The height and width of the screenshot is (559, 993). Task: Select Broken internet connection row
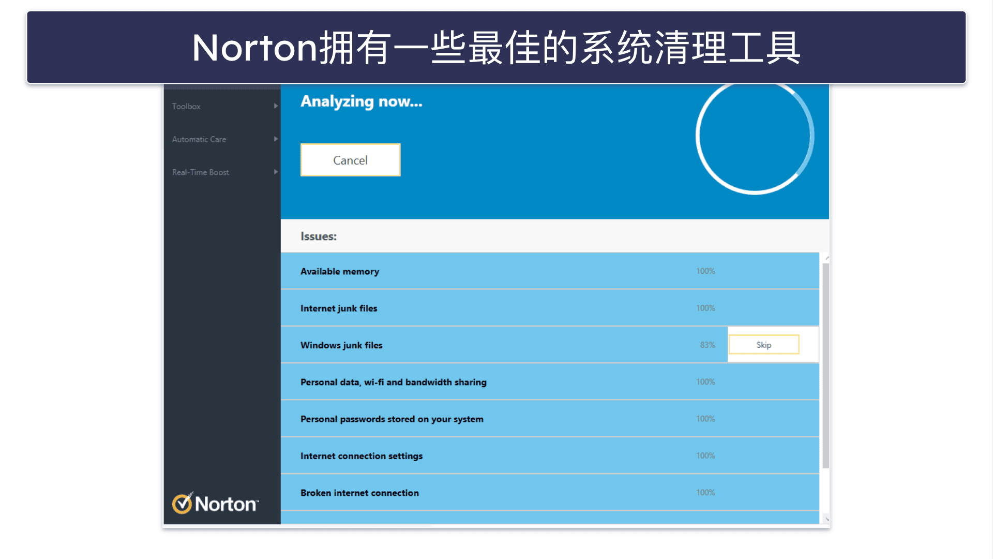pos(550,493)
